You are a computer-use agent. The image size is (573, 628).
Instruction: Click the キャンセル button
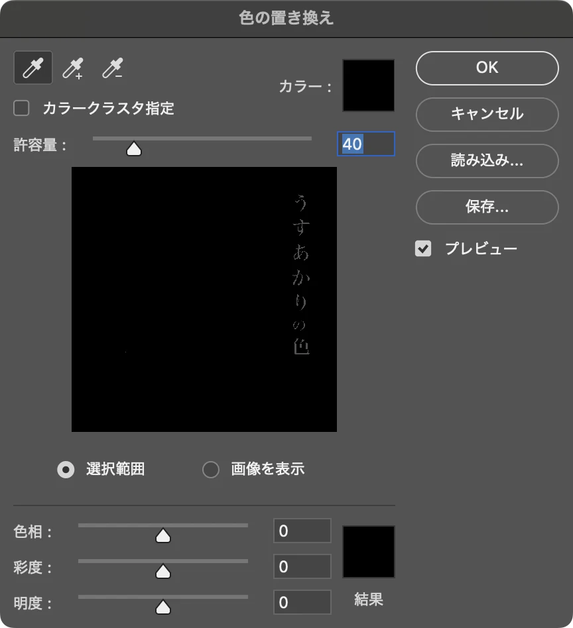(x=487, y=115)
